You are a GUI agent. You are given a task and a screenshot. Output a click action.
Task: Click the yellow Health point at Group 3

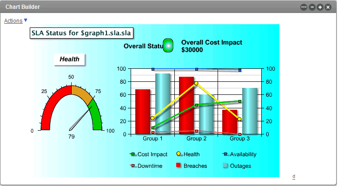[239, 119]
